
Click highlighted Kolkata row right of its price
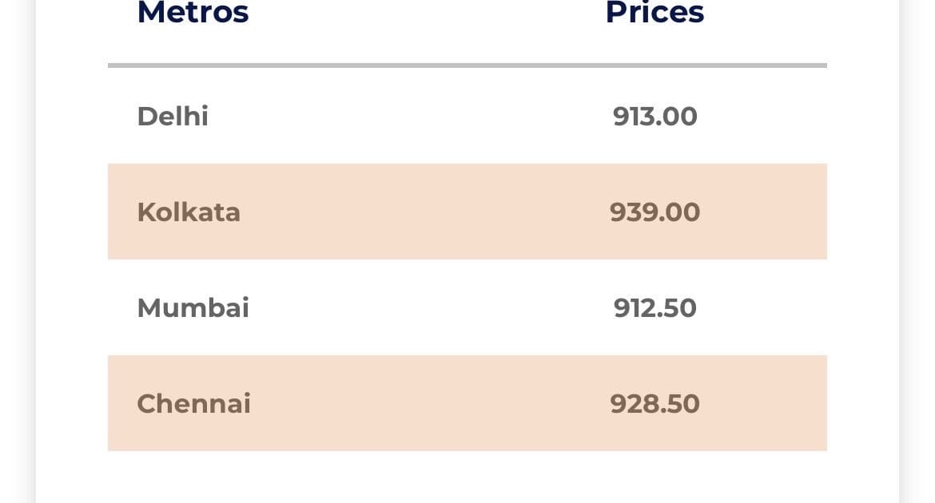pos(767,212)
